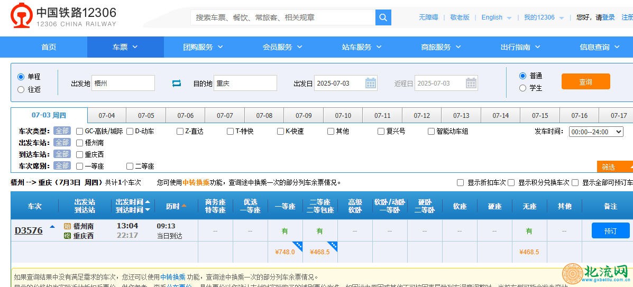Expand D3576 train stop details arrow

coord(52,227)
